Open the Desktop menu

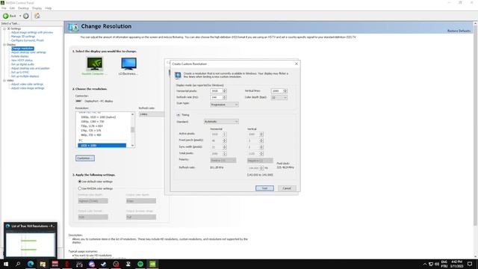click(23, 8)
